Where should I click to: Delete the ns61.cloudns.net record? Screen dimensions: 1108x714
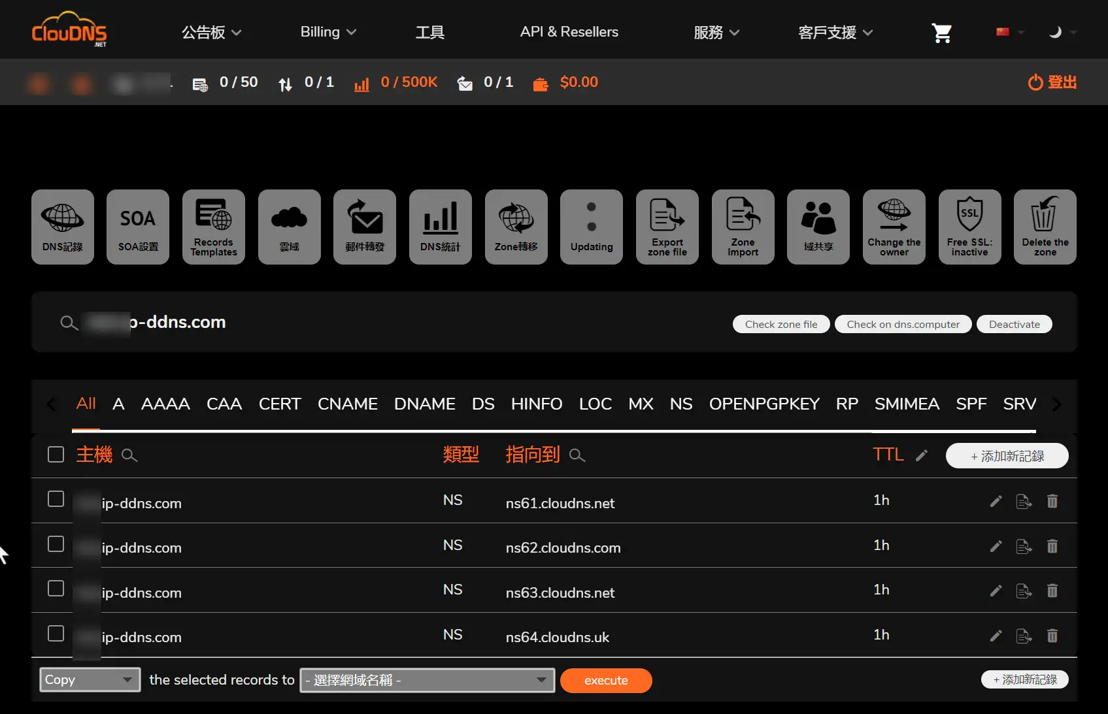pos(1052,501)
